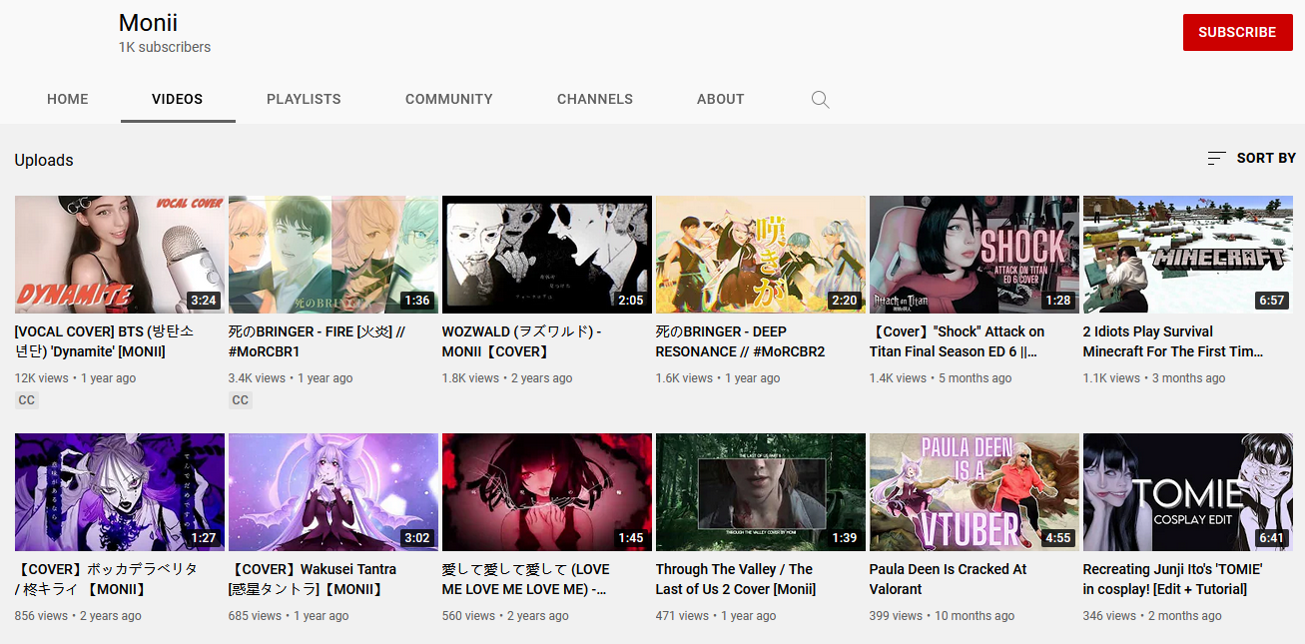
Task: Click '856 views • 2 years ago' text
Action: pos(79,616)
